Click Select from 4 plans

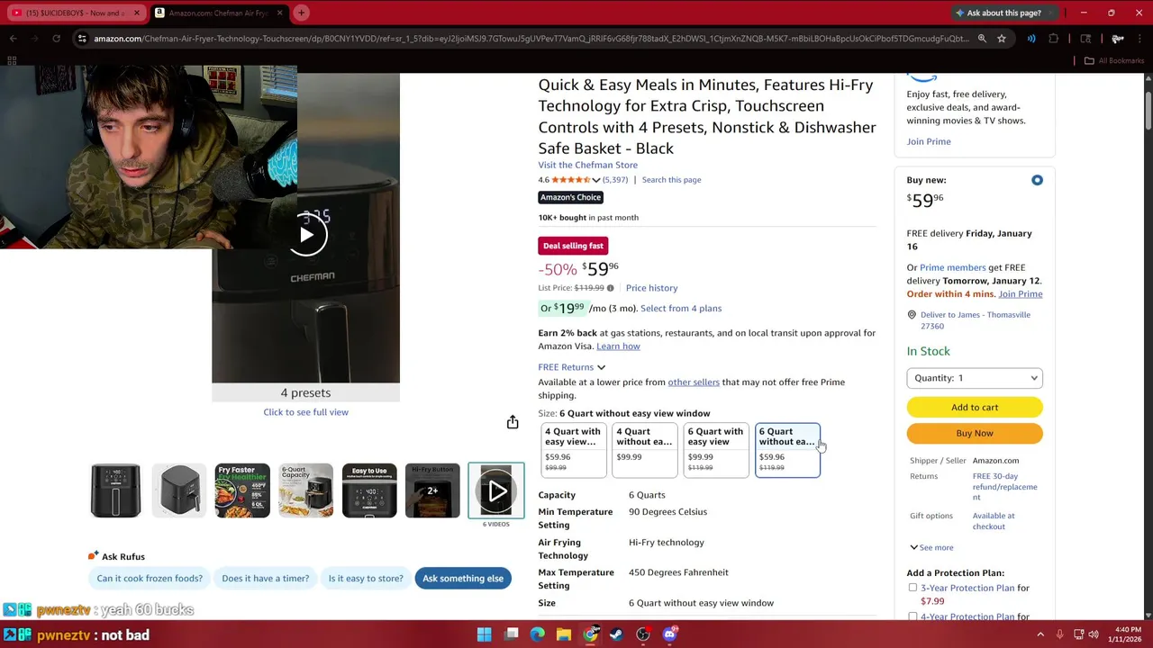pyautogui.click(x=681, y=309)
